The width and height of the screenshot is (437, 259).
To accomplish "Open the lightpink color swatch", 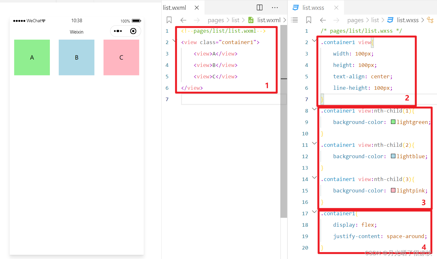I will tap(393, 190).
